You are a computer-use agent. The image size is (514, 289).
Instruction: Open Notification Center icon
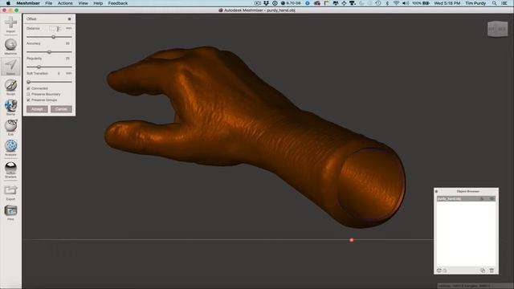pos(504,3)
